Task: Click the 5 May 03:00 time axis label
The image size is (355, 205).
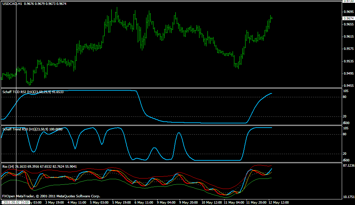Action: (x=99, y=202)
